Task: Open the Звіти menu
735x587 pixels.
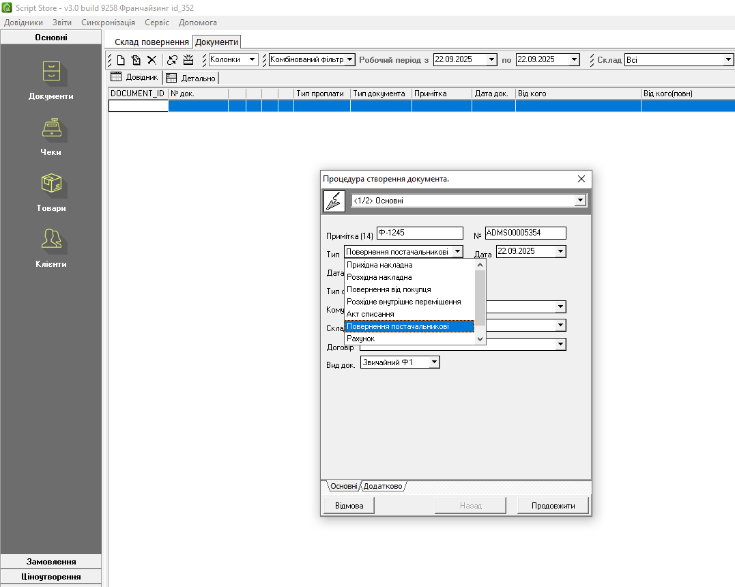Action: click(61, 23)
